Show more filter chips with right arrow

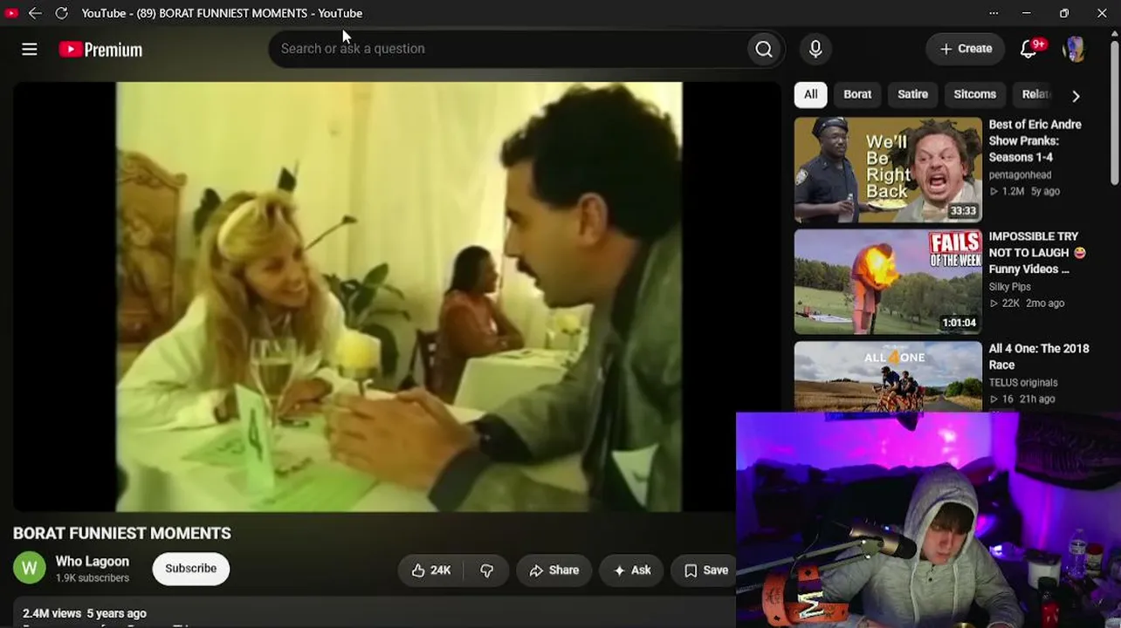pyautogui.click(x=1076, y=95)
